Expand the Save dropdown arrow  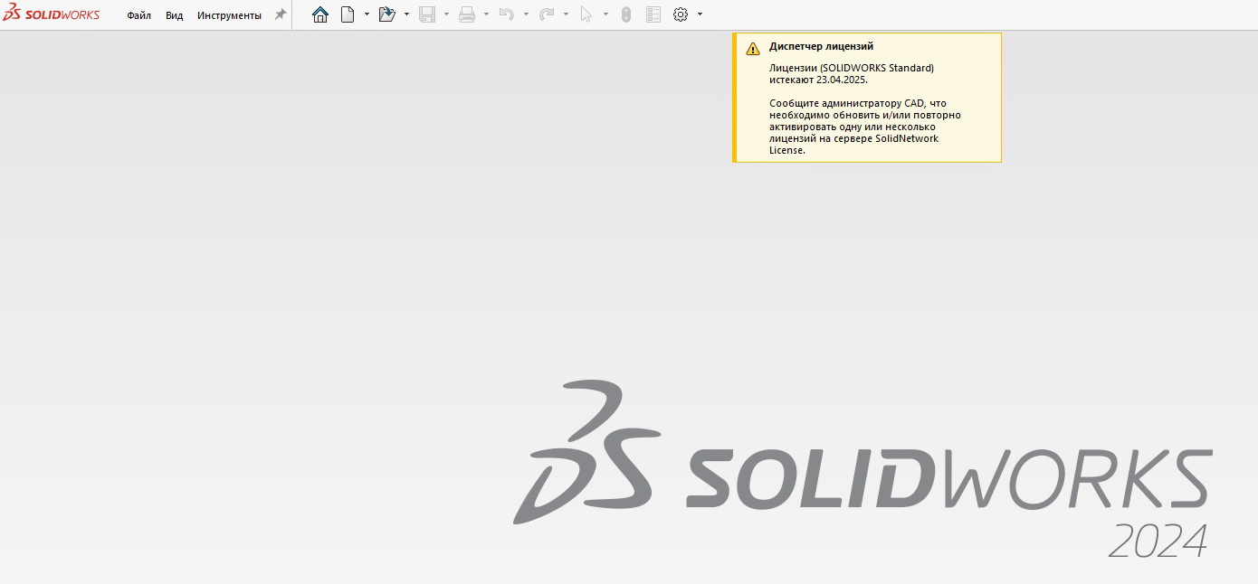coord(446,15)
